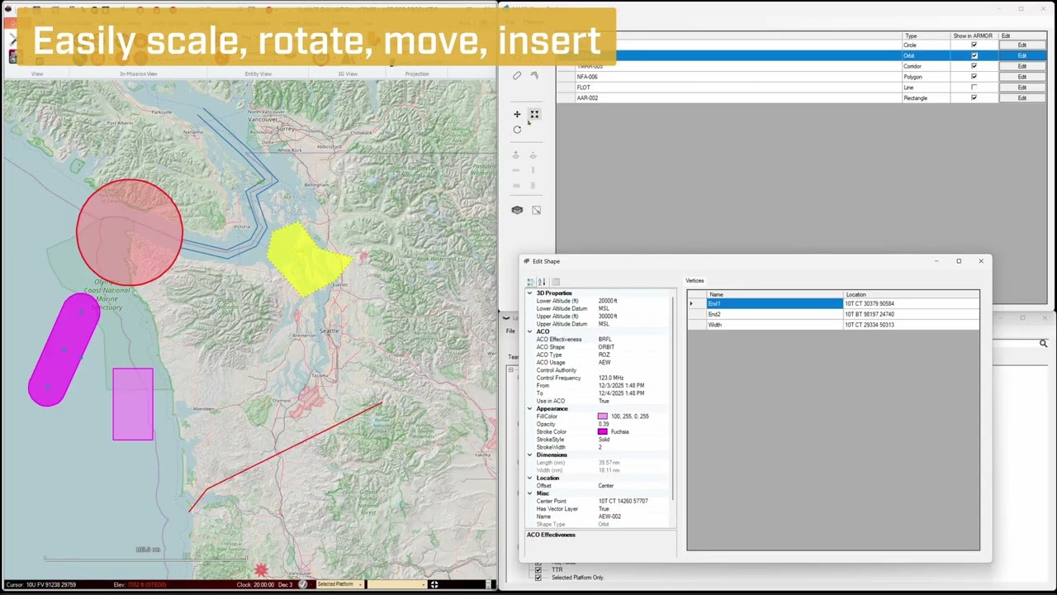Toggle Show in ARMOR for Circle row
Image resolution: width=1057 pixels, height=595 pixels.
[x=974, y=45]
